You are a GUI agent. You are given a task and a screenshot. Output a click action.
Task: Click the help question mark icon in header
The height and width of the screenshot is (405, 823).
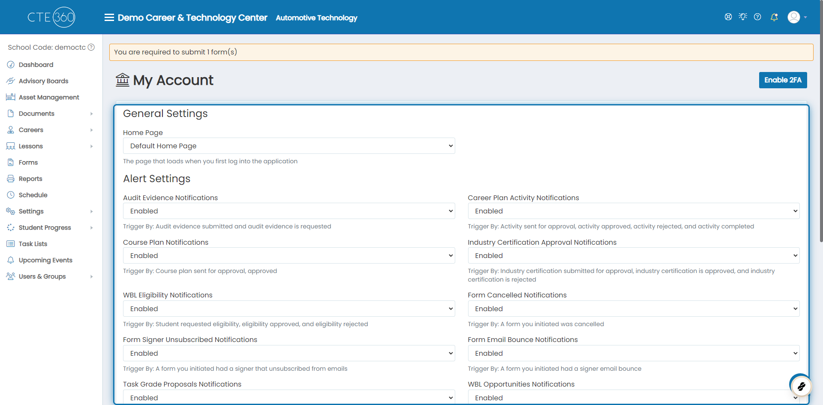757,17
